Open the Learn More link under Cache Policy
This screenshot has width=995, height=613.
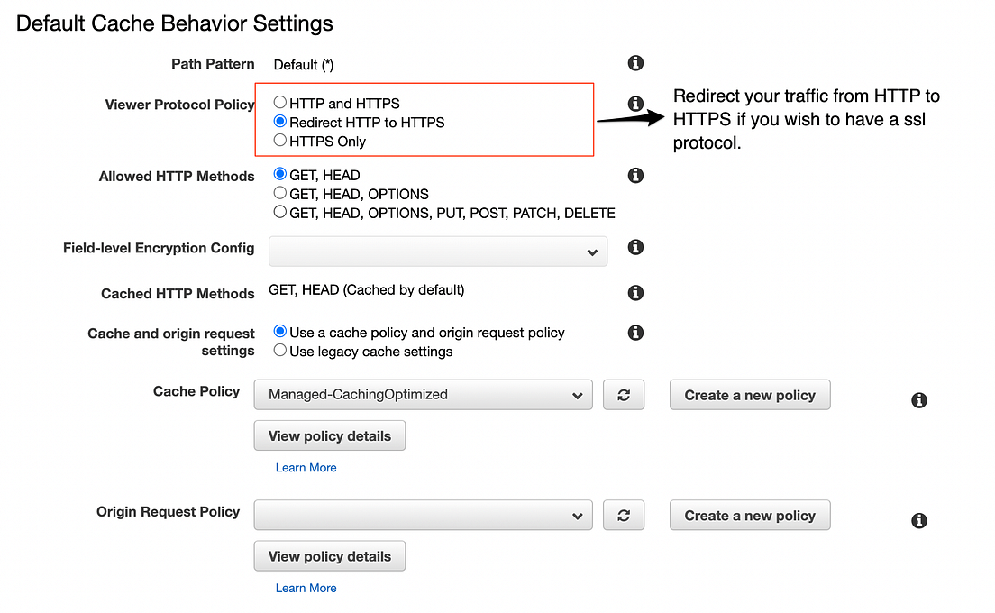pyautogui.click(x=306, y=467)
